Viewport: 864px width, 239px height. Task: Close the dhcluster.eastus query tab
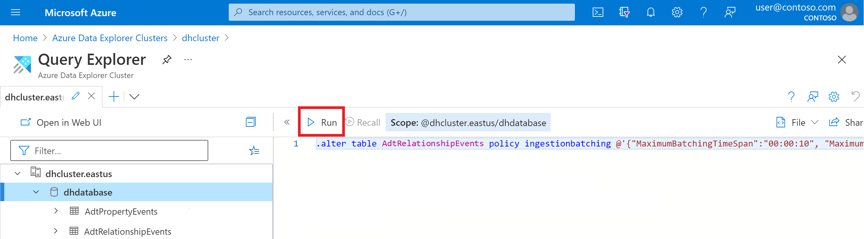tap(91, 96)
